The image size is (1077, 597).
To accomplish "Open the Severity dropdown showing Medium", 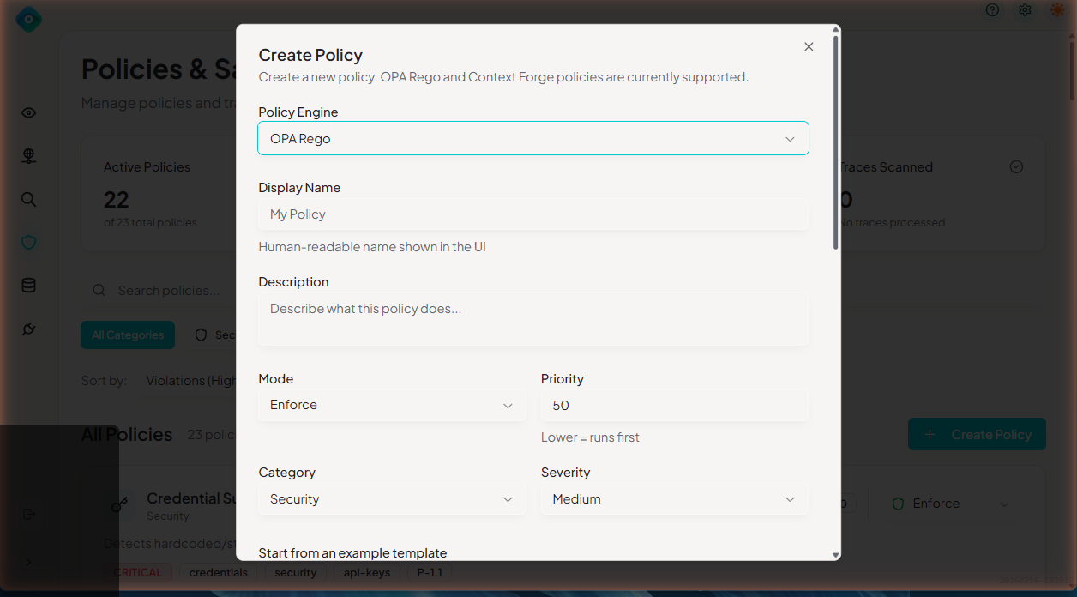I will click(674, 499).
